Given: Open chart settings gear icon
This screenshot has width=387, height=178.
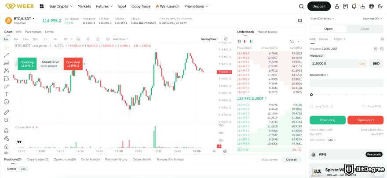Looking at the screenshot, I should tap(78, 39).
